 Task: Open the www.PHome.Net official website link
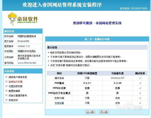point(27,63)
